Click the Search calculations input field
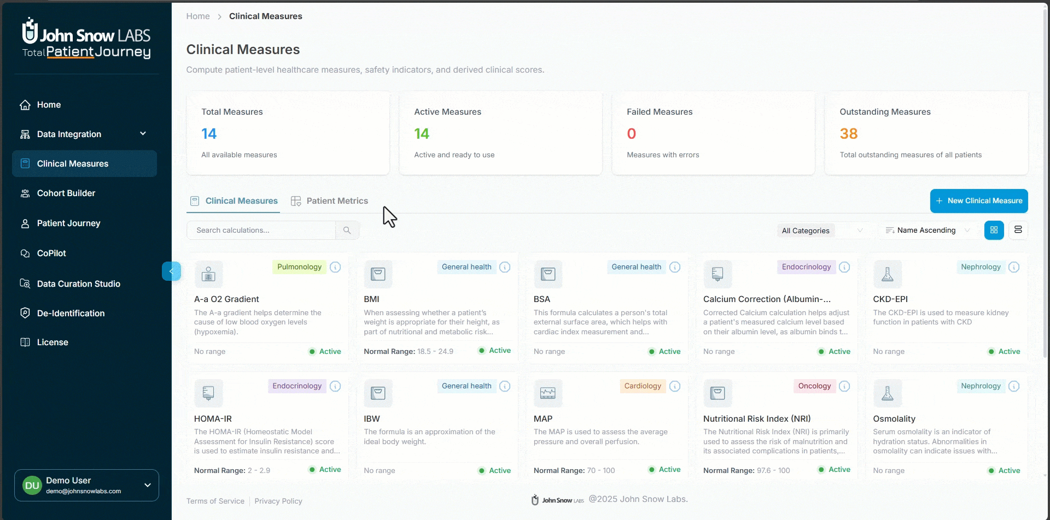 coord(261,231)
